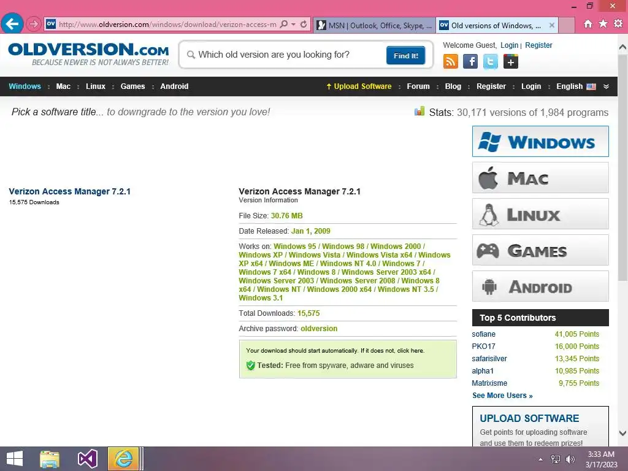The height and width of the screenshot is (471, 628).
Task: Open contributor sofiane profile
Action: pyautogui.click(x=483, y=334)
